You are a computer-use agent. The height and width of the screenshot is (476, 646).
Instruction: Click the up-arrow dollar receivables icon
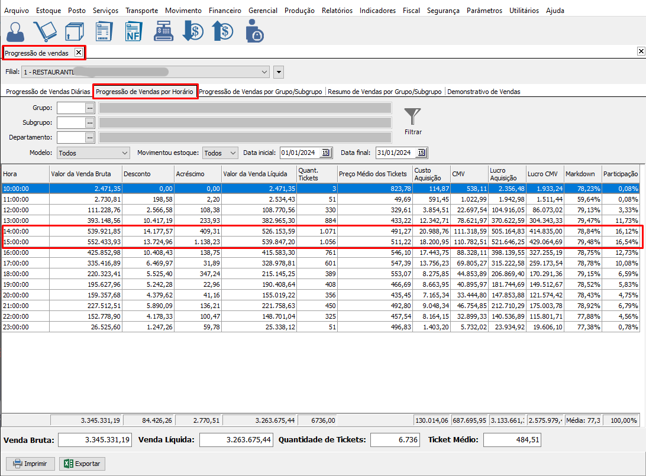point(222,31)
